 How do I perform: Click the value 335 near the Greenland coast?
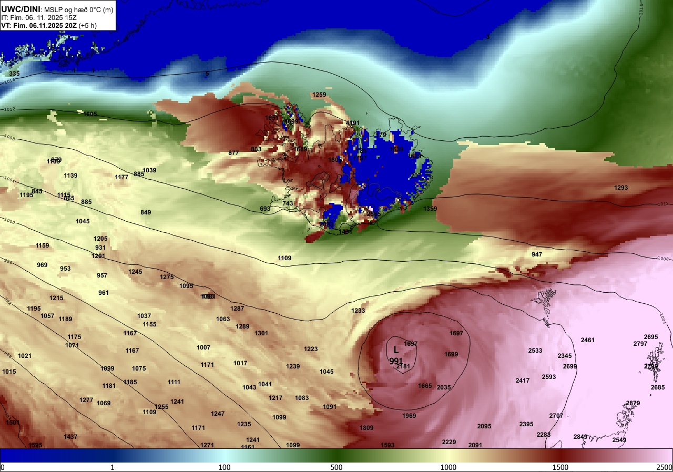pyautogui.click(x=14, y=74)
